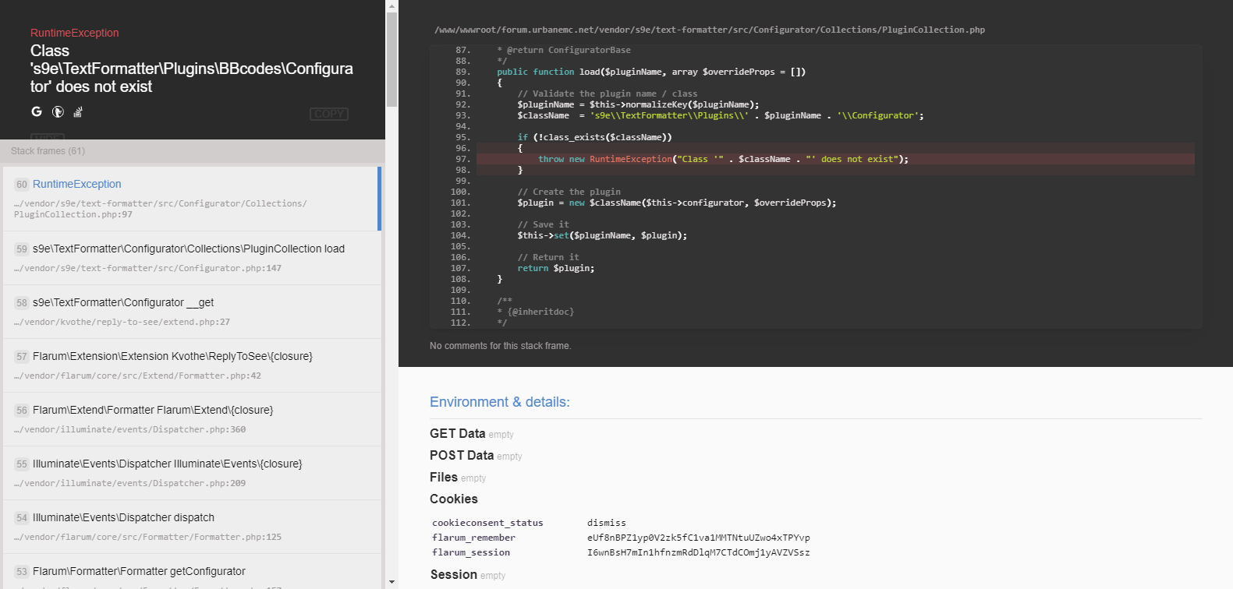Search the error on DuckDuckGo
Screen dimensions: 1233x589
pyautogui.click(x=58, y=112)
